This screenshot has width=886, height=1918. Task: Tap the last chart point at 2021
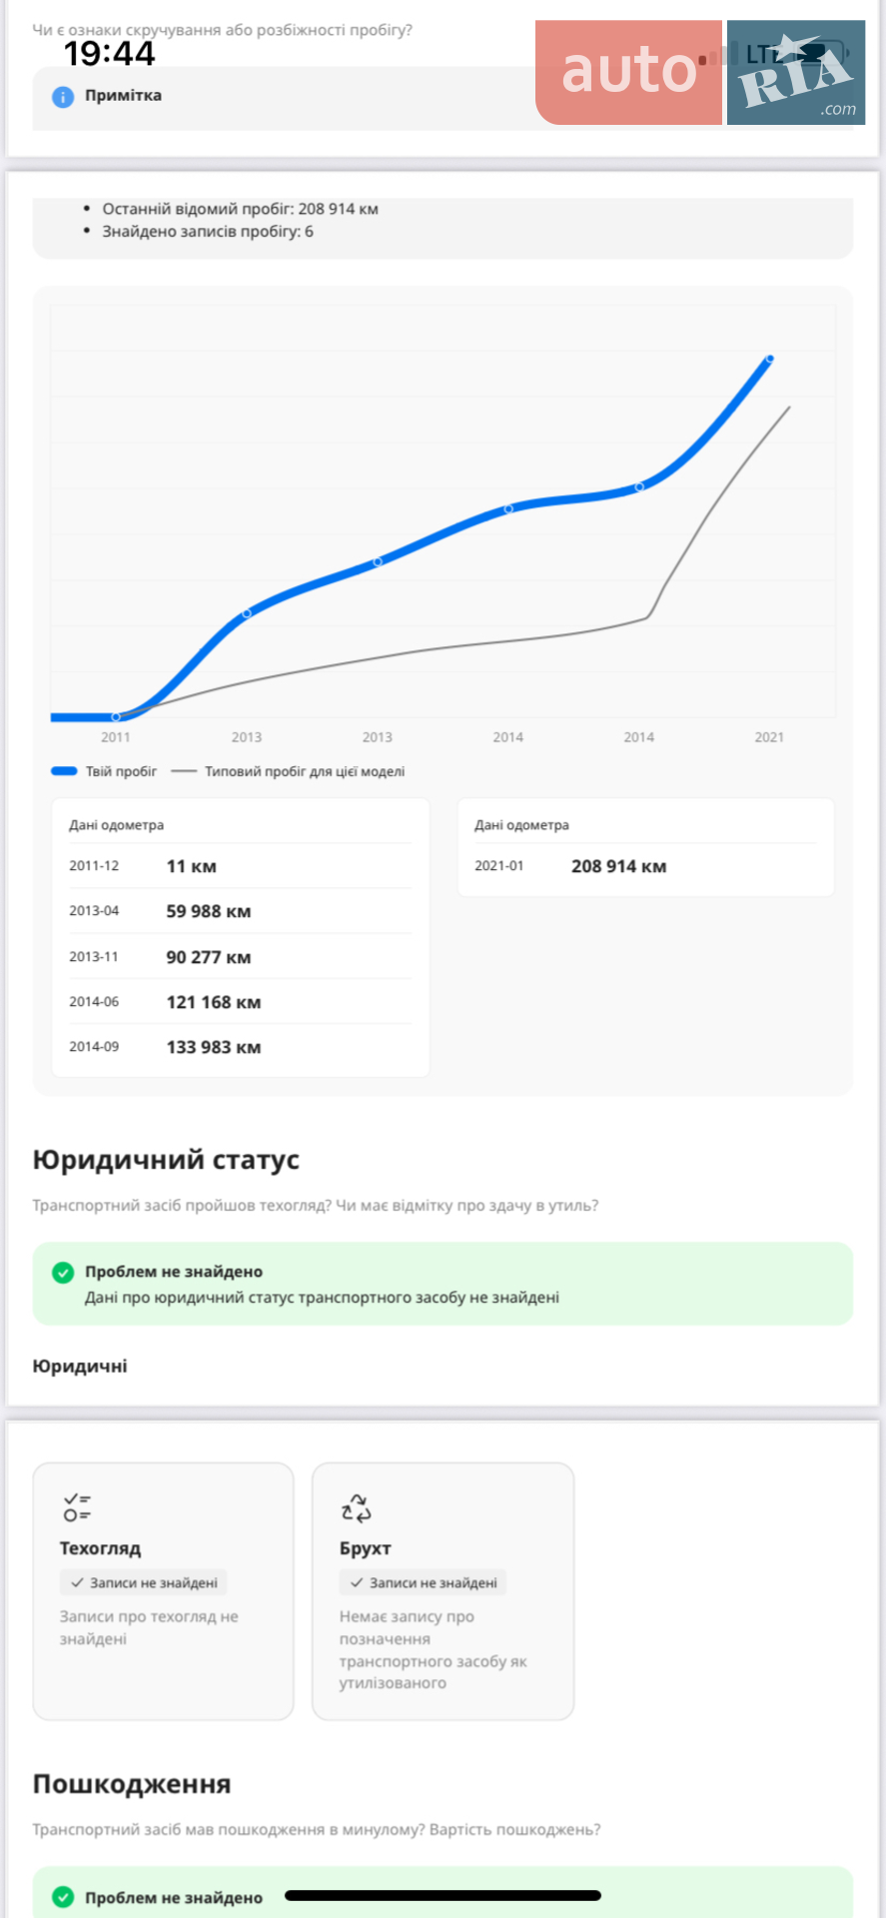click(769, 359)
